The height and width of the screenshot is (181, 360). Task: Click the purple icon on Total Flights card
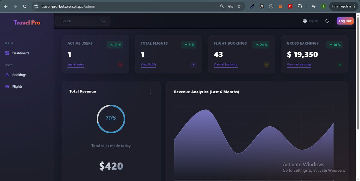(x=193, y=65)
